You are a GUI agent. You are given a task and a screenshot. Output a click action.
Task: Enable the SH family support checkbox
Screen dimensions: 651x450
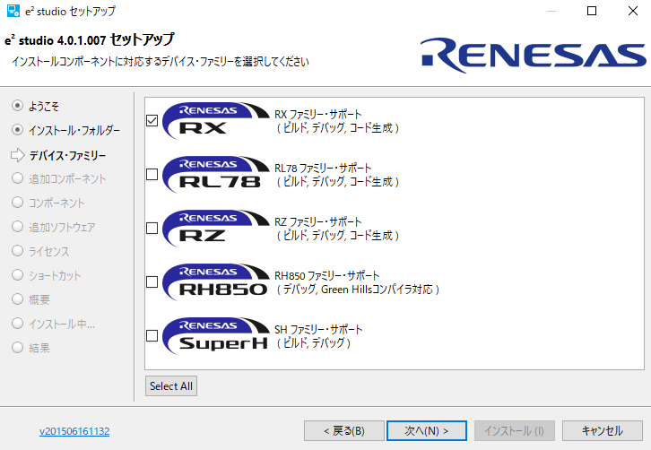[152, 335]
